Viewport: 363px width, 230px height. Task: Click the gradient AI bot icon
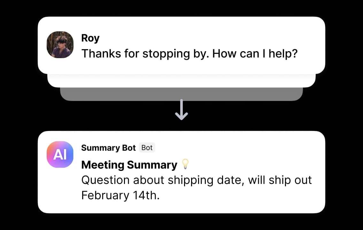point(60,154)
